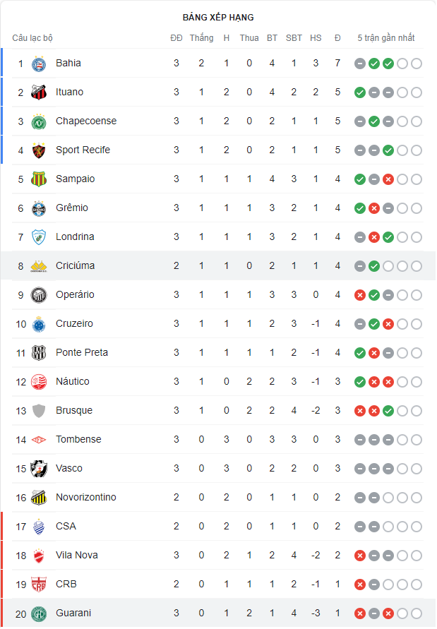Open the Londrina team page link

[x=75, y=237]
